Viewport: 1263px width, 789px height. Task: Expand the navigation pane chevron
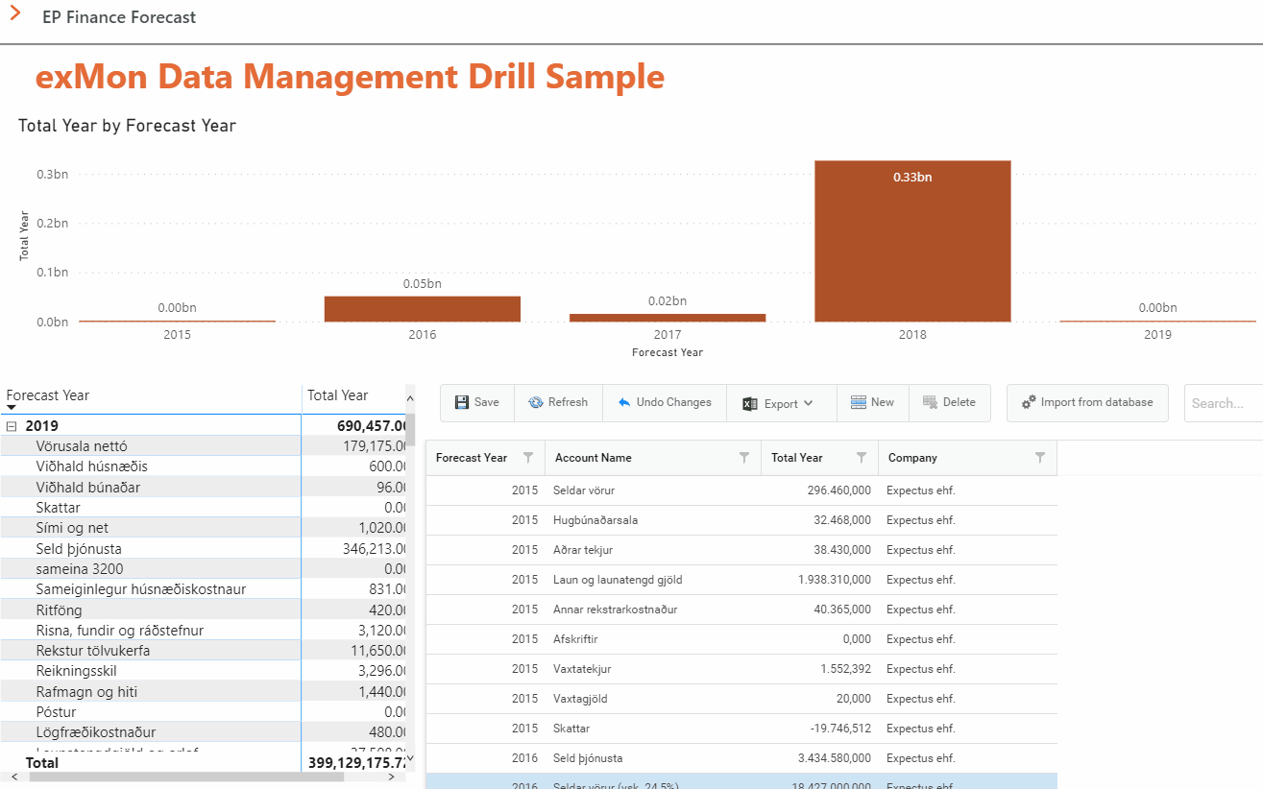click(15, 14)
